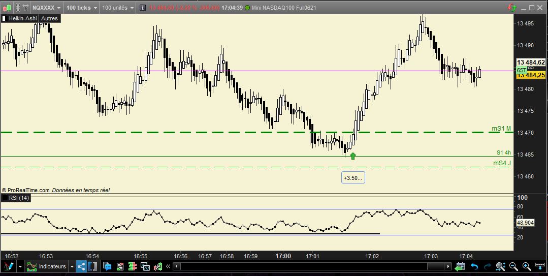
Task: Click the RSI (14) indicator label
Action: coord(19,198)
